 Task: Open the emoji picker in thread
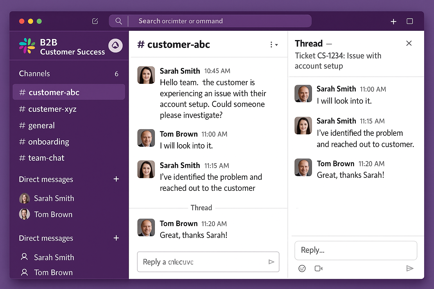tap(302, 268)
